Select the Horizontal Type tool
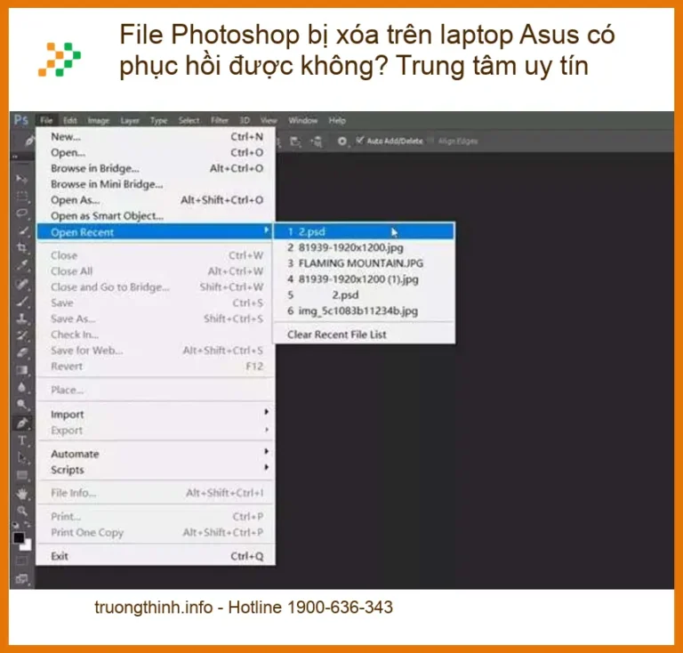The width and height of the screenshot is (683, 653). (x=21, y=440)
